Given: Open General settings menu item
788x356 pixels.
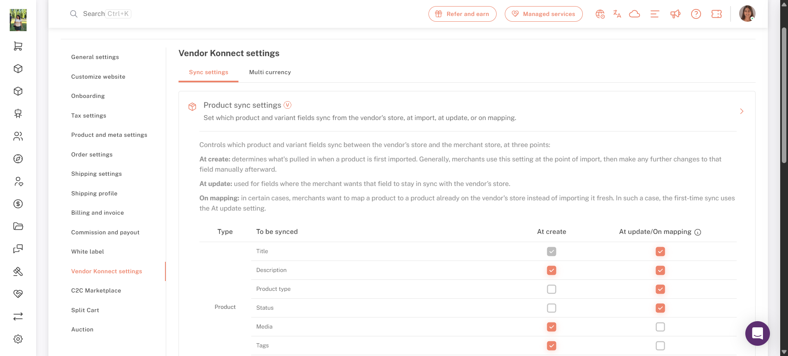Looking at the screenshot, I should 95,57.
